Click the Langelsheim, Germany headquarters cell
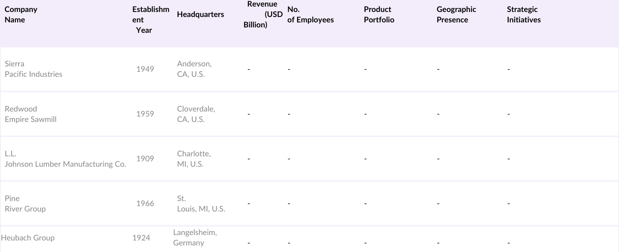 [195, 238]
